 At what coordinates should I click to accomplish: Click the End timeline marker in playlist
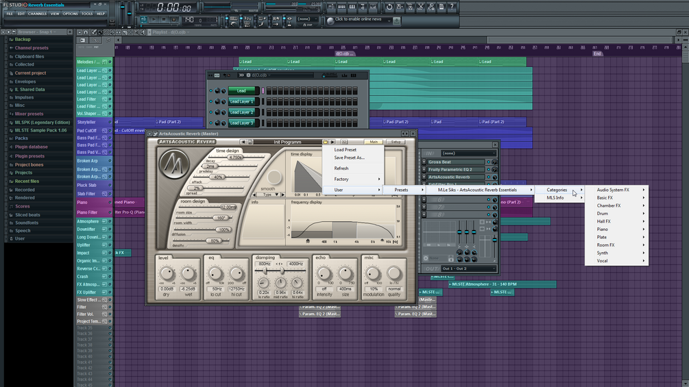[x=596, y=54]
